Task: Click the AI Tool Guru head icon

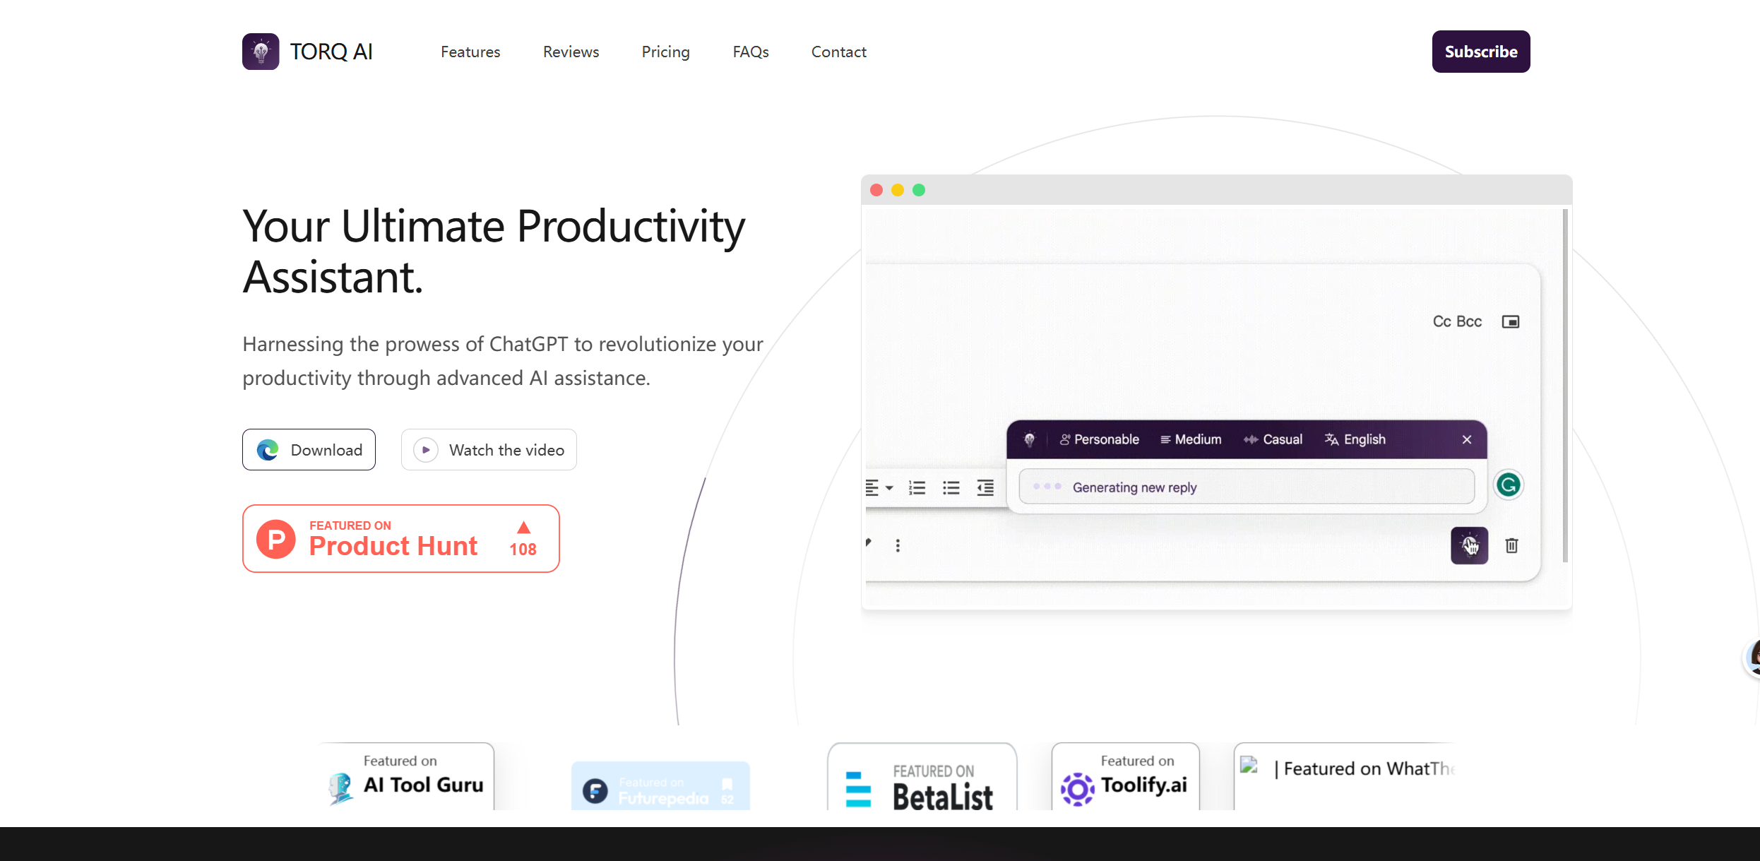Action: [341, 788]
